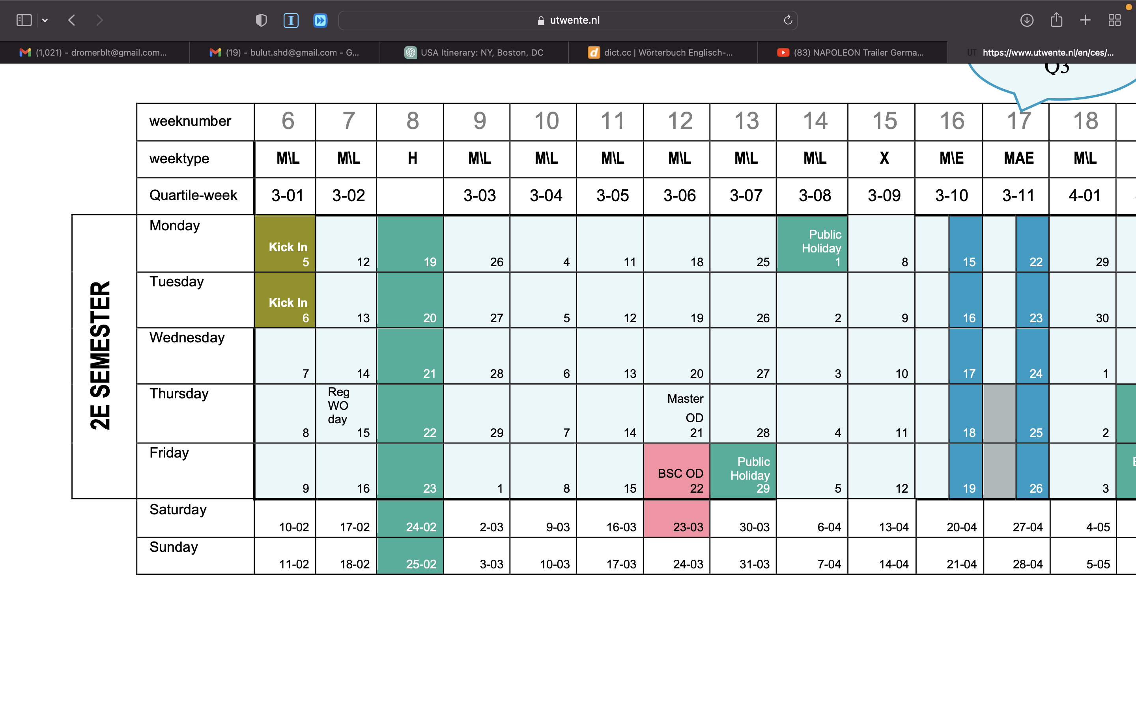Click the pink BSC OD 22 cell

click(676, 471)
